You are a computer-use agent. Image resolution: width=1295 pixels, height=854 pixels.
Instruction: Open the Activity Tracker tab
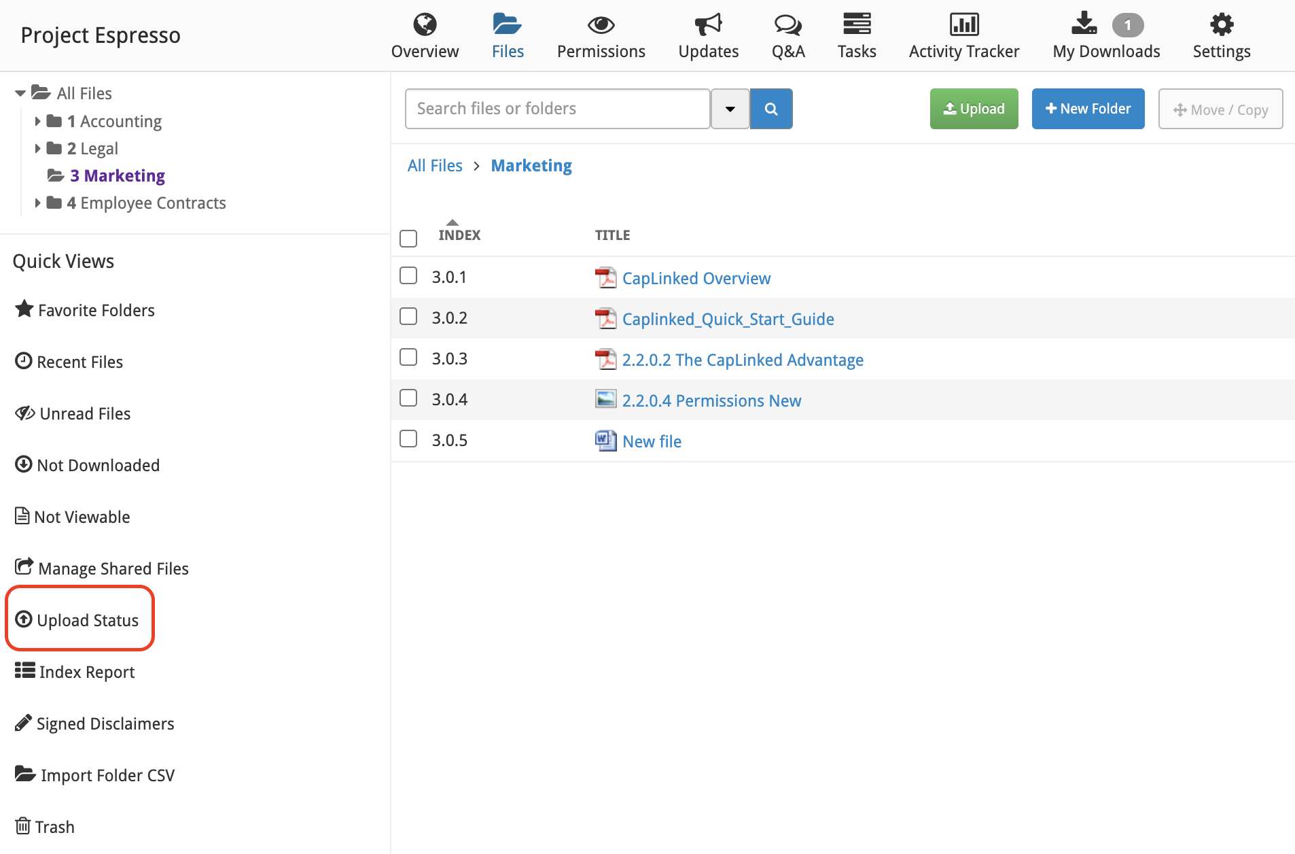coord(964,36)
